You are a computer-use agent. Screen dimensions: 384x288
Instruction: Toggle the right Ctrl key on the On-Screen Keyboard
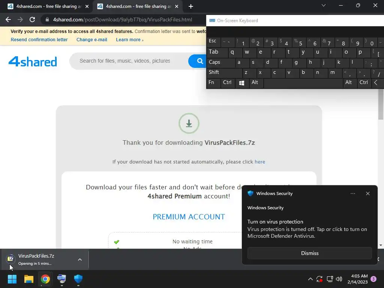(x=364, y=82)
